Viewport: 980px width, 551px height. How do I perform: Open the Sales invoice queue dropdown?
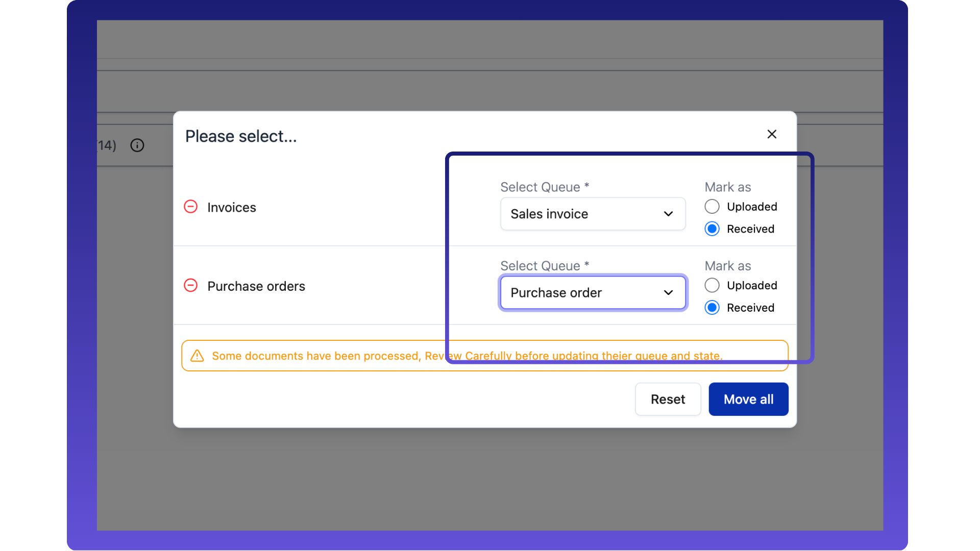(x=592, y=214)
